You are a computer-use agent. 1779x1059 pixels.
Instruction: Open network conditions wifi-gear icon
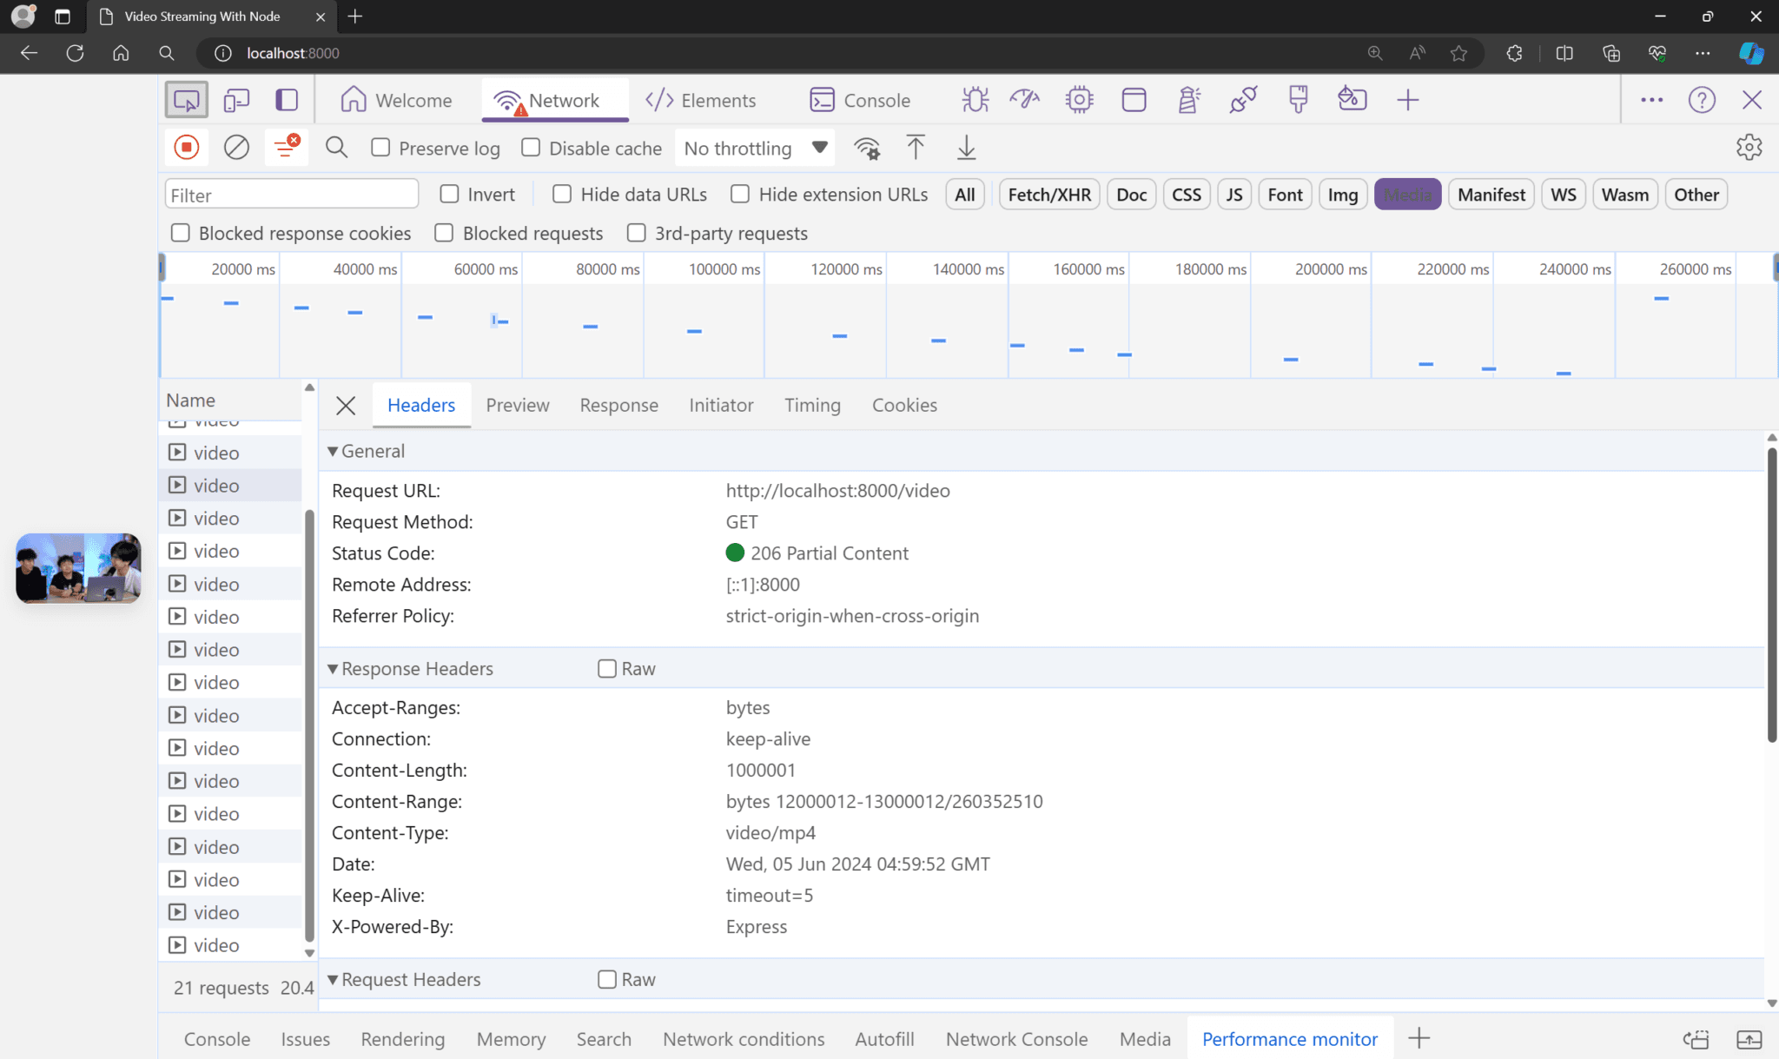(866, 148)
